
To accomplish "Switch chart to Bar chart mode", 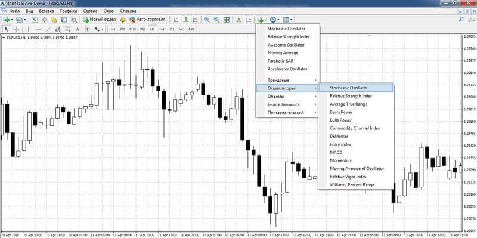I will coord(175,20).
